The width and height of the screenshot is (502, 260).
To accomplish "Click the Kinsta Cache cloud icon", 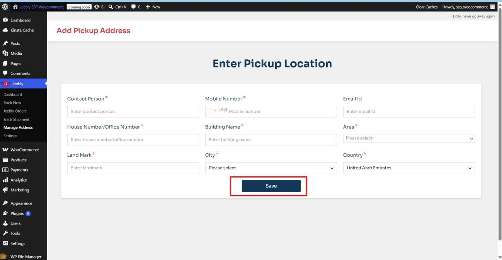I will (5, 30).
